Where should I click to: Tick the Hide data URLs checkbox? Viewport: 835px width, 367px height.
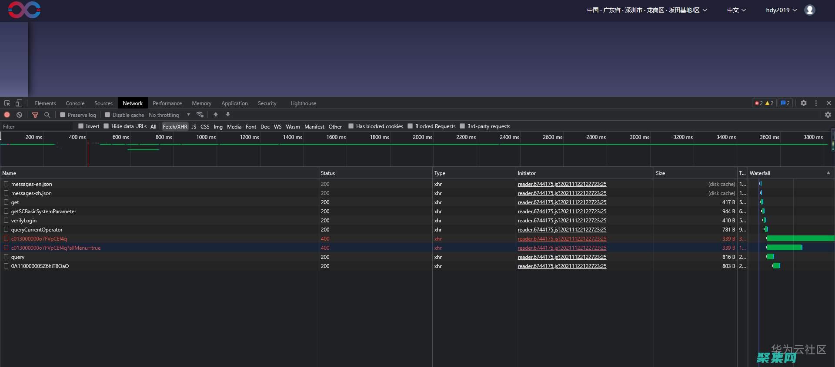tap(106, 126)
